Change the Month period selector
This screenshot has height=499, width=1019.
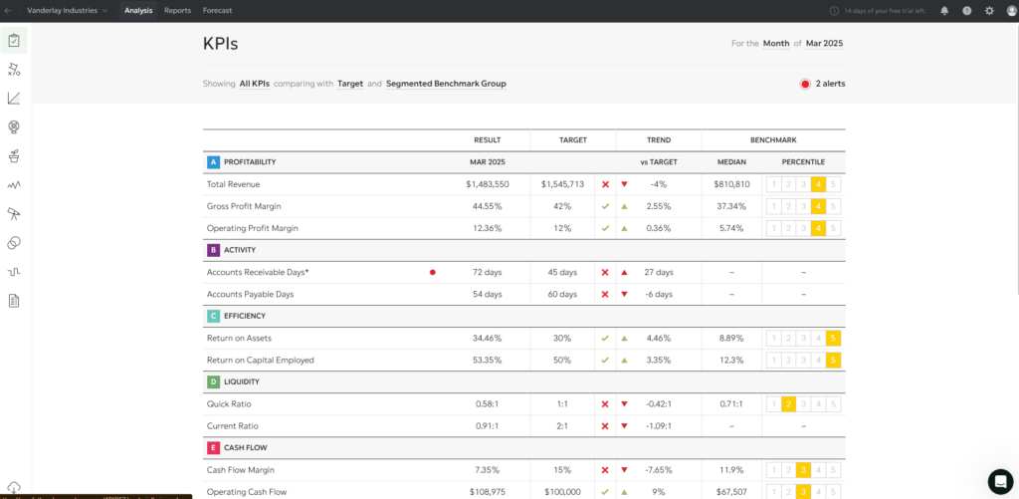776,44
